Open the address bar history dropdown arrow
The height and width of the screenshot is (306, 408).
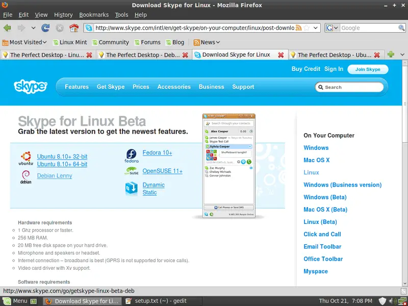point(316,28)
